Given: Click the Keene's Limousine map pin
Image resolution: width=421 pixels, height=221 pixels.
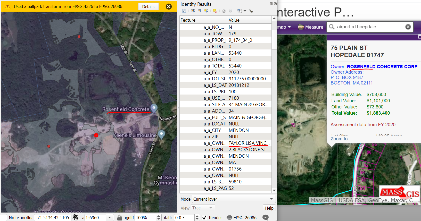Looking at the screenshot, I should 161,134.
